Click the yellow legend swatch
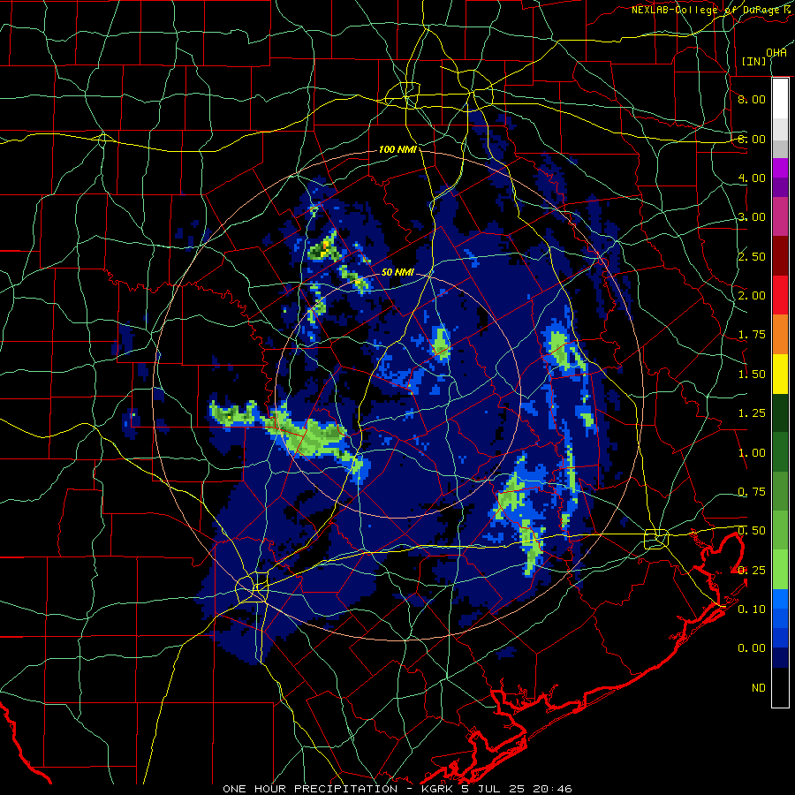The height and width of the screenshot is (795, 795). pos(780,374)
